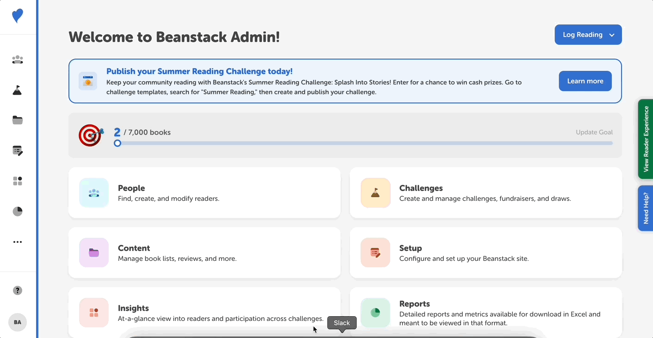Open the Log Reading dropdown arrow
This screenshot has width=653, height=338.
pyautogui.click(x=612, y=34)
